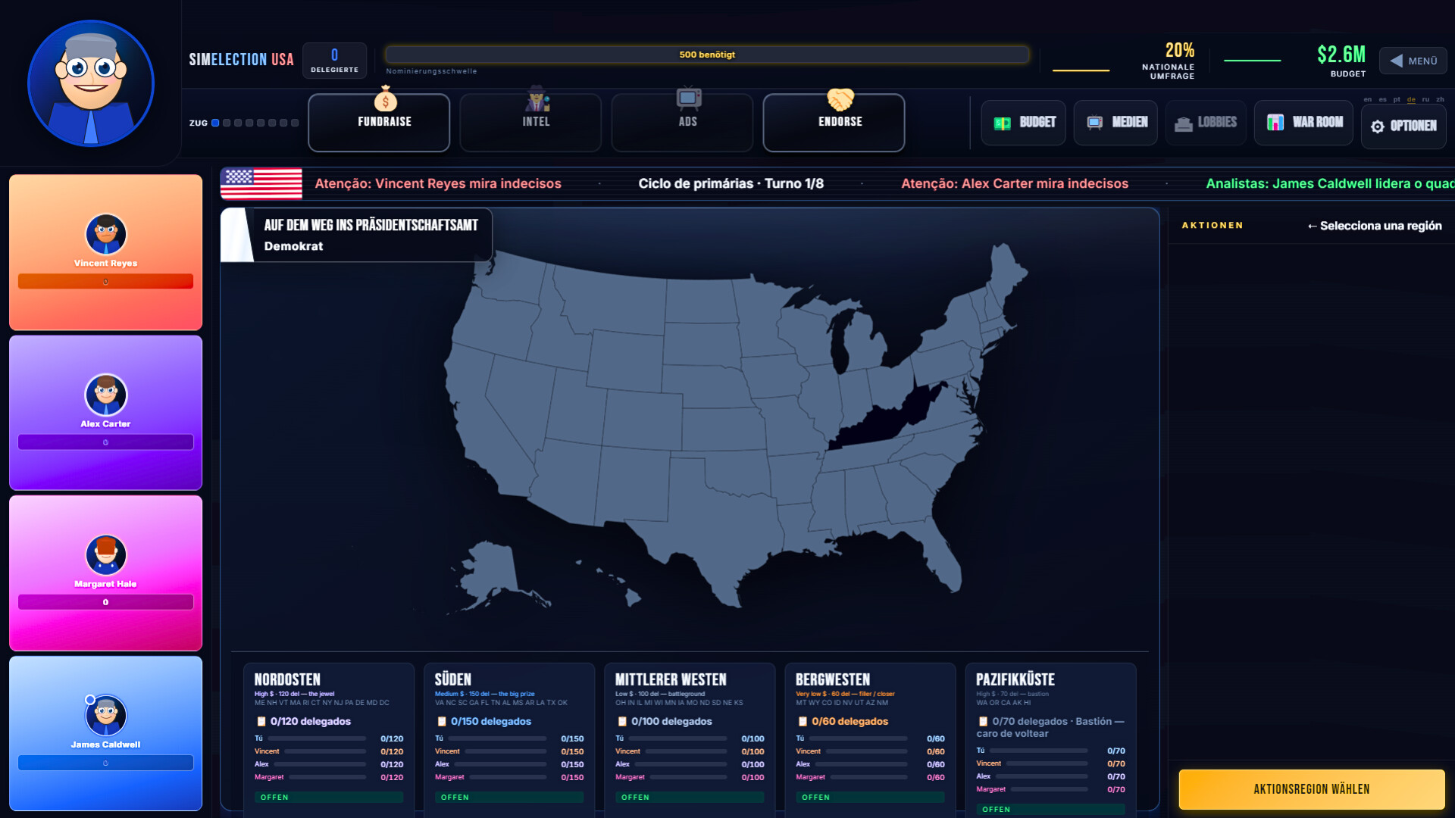
Task: Select Alex Carter's avatar
Action: 106,395
